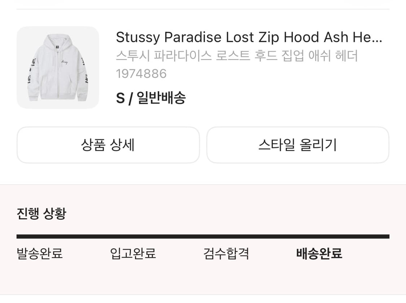Select the S / 일반배송 option text
The width and height of the screenshot is (406, 303).
(x=151, y=97)
